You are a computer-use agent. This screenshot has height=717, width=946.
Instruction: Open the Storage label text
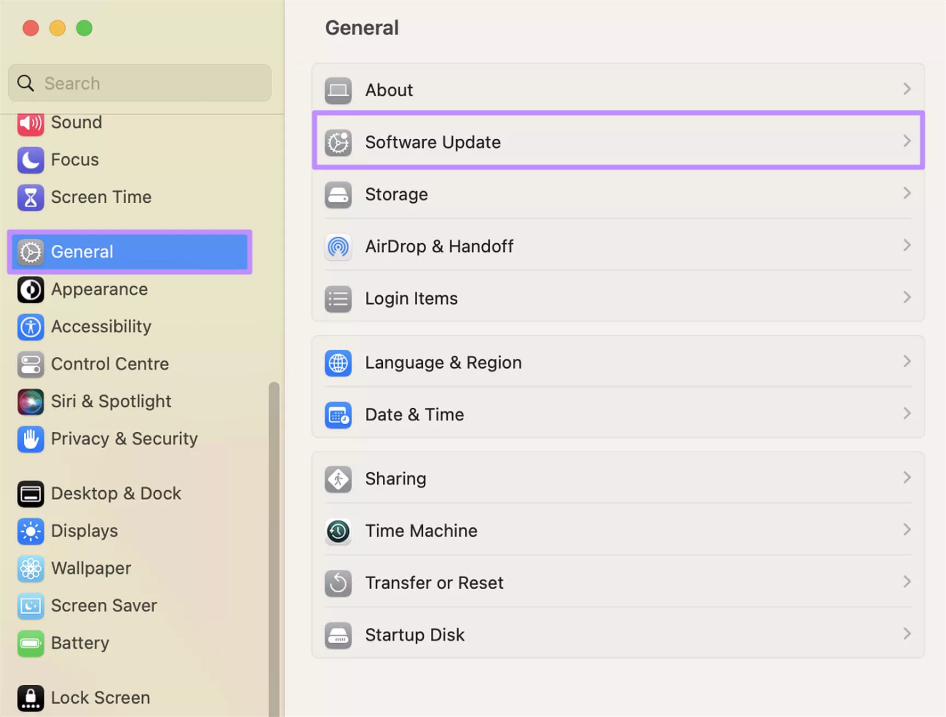pyautogui.click(x=396, y=195)
